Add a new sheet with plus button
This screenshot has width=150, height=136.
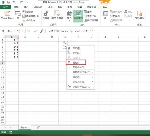point(39,128)
